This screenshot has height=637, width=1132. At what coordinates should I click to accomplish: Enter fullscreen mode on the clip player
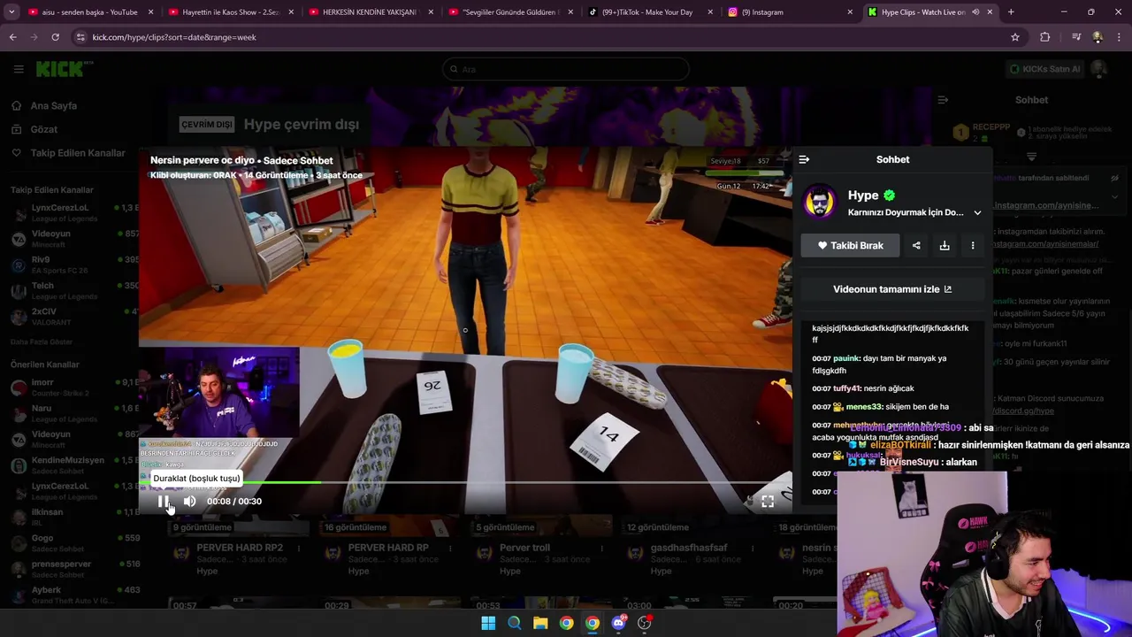pos(768,502)
